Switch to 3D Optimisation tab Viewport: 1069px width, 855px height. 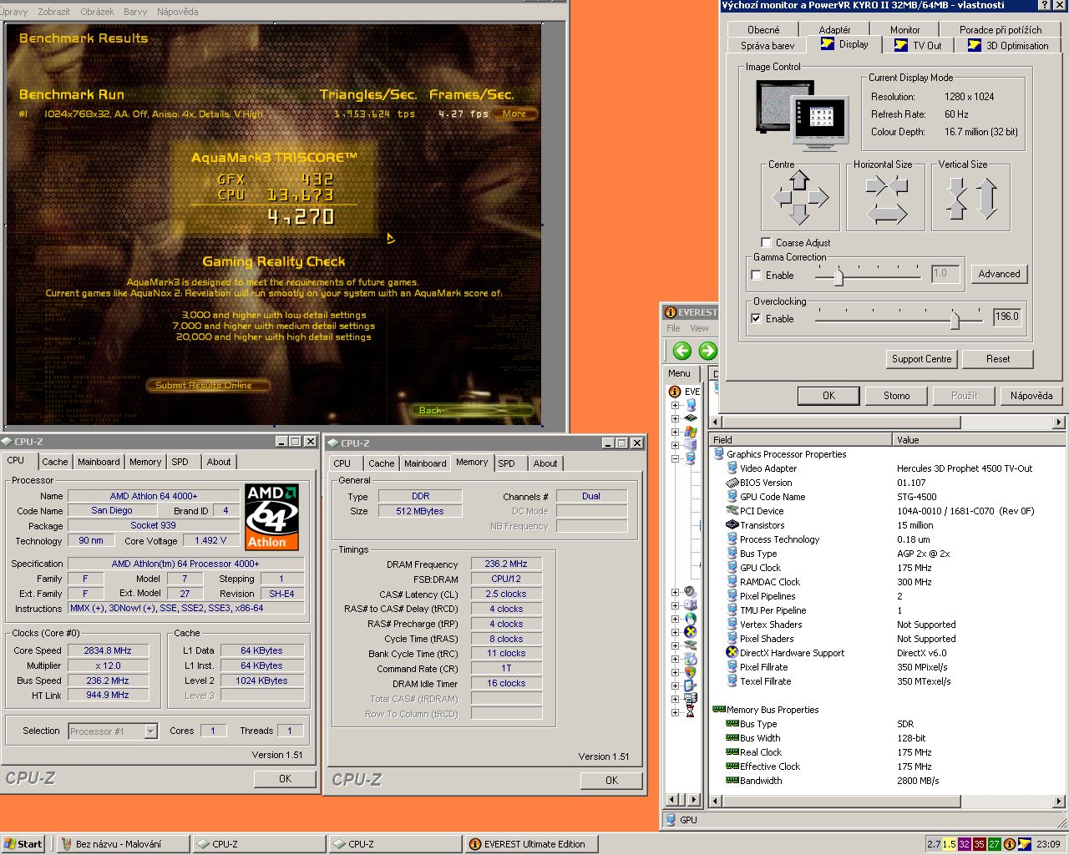[1009, 45]
